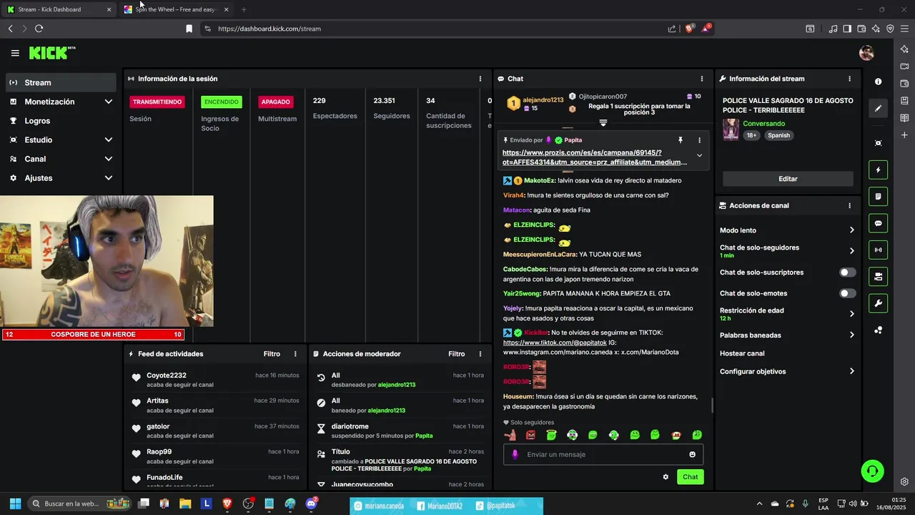
Task: Open options menu of Información del stream
Action: click(x=849, y=79)
